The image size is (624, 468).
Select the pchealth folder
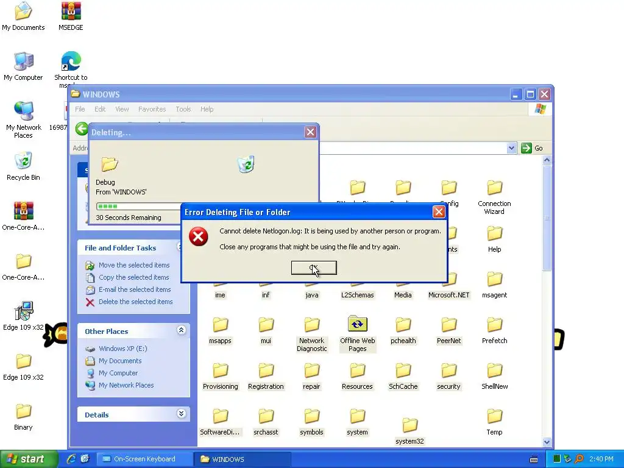pyautogui.click(x=403, y=330)
